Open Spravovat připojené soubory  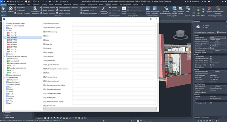pos(166,10)
